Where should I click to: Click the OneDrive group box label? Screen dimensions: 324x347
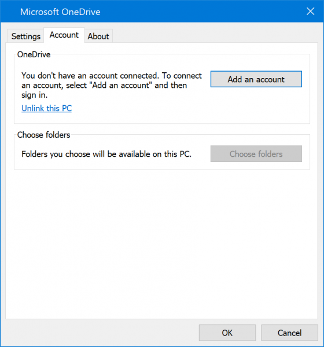(34, 54)
